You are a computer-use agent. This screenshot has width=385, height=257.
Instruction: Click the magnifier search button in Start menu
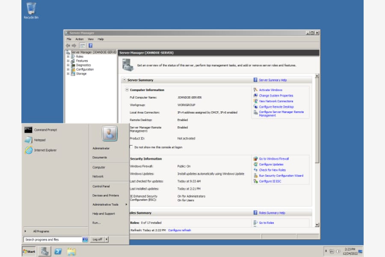[85, 239]
